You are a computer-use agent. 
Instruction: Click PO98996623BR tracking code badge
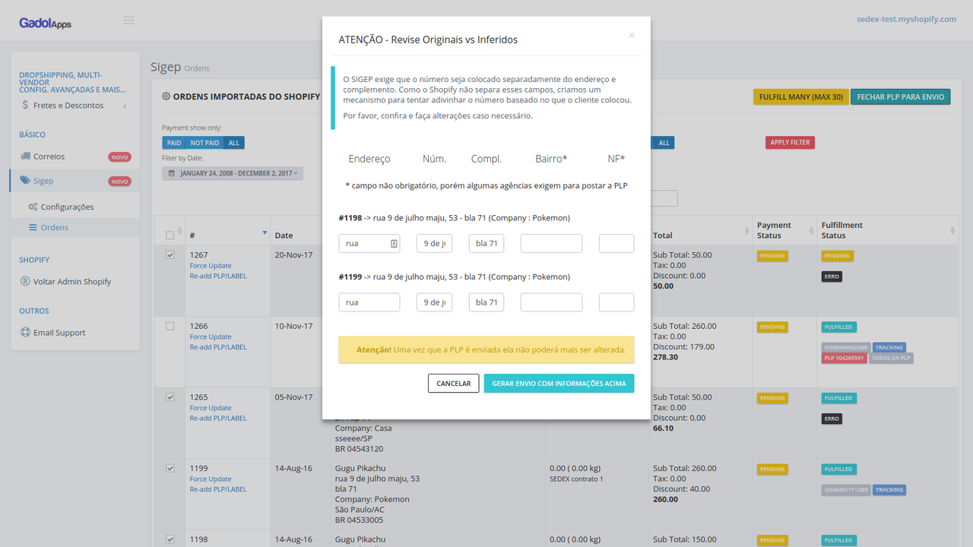coord(846,347)
